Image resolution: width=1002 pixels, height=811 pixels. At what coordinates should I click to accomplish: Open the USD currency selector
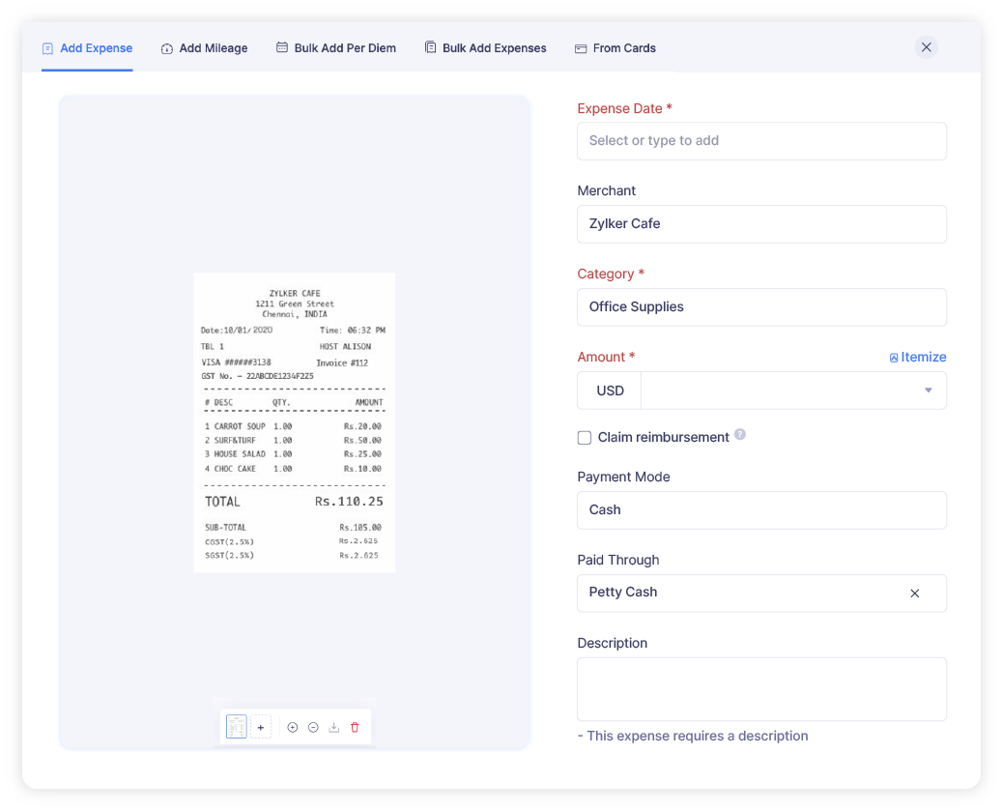pos(609,391)
